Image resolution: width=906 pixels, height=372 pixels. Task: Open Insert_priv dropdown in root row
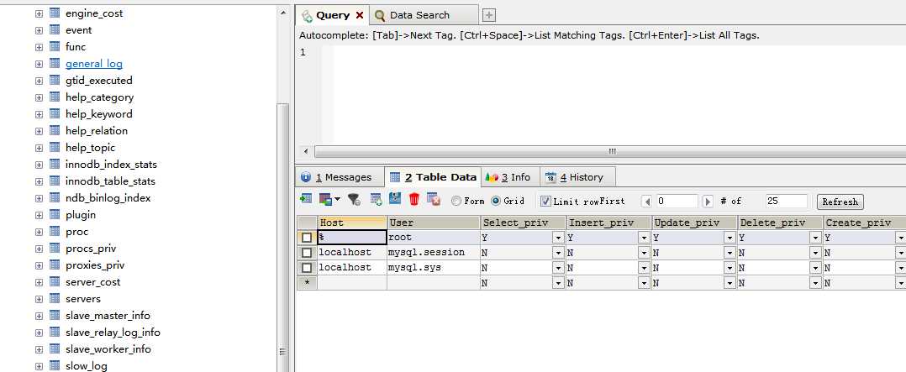(x=644, y=238)
